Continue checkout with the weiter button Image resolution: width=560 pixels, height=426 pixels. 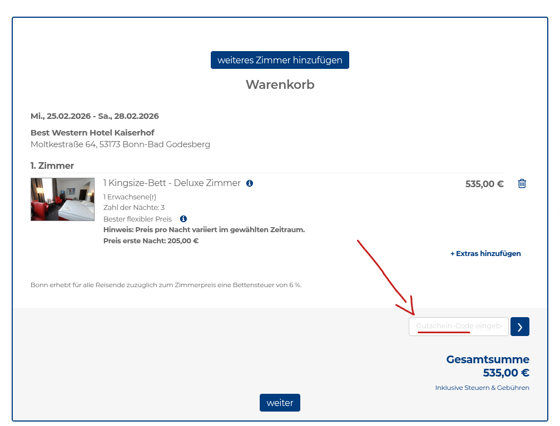[280, 403]
